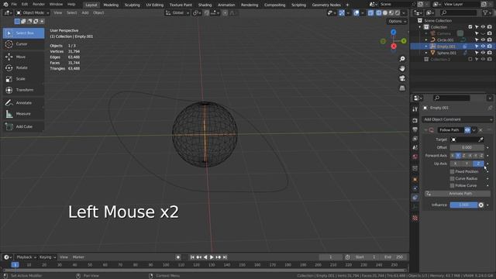Open the File menu

pos(14,5)
